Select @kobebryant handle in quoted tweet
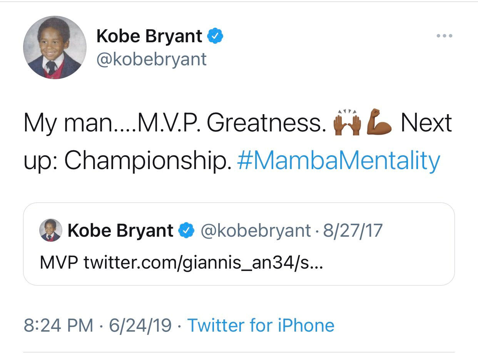Viewport: 478px width, 357px height. click(x=256, y=231)
